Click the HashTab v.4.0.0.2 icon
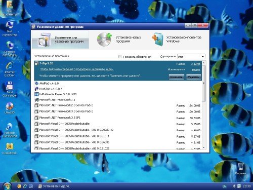The height and width of the screenshot is (190, 253). coord(36,89)
